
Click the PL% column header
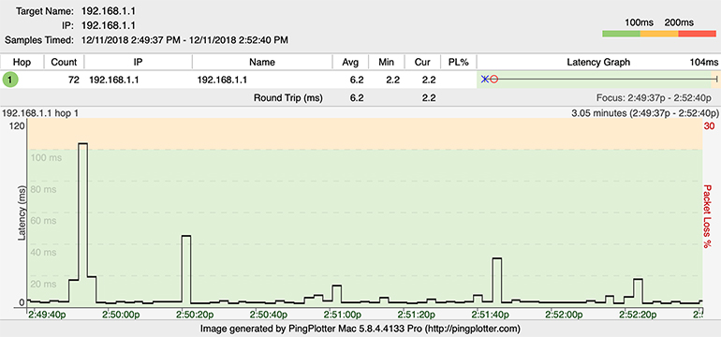(458, 62)
